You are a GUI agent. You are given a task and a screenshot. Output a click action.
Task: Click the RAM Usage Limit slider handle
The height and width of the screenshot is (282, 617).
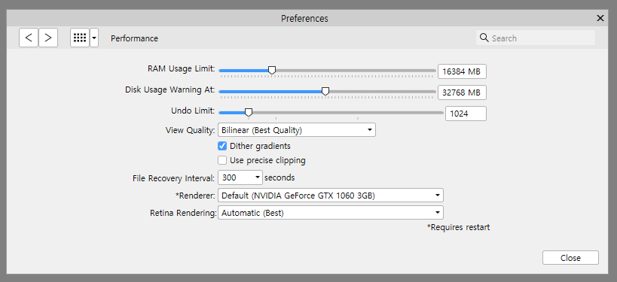pos(271,70)
